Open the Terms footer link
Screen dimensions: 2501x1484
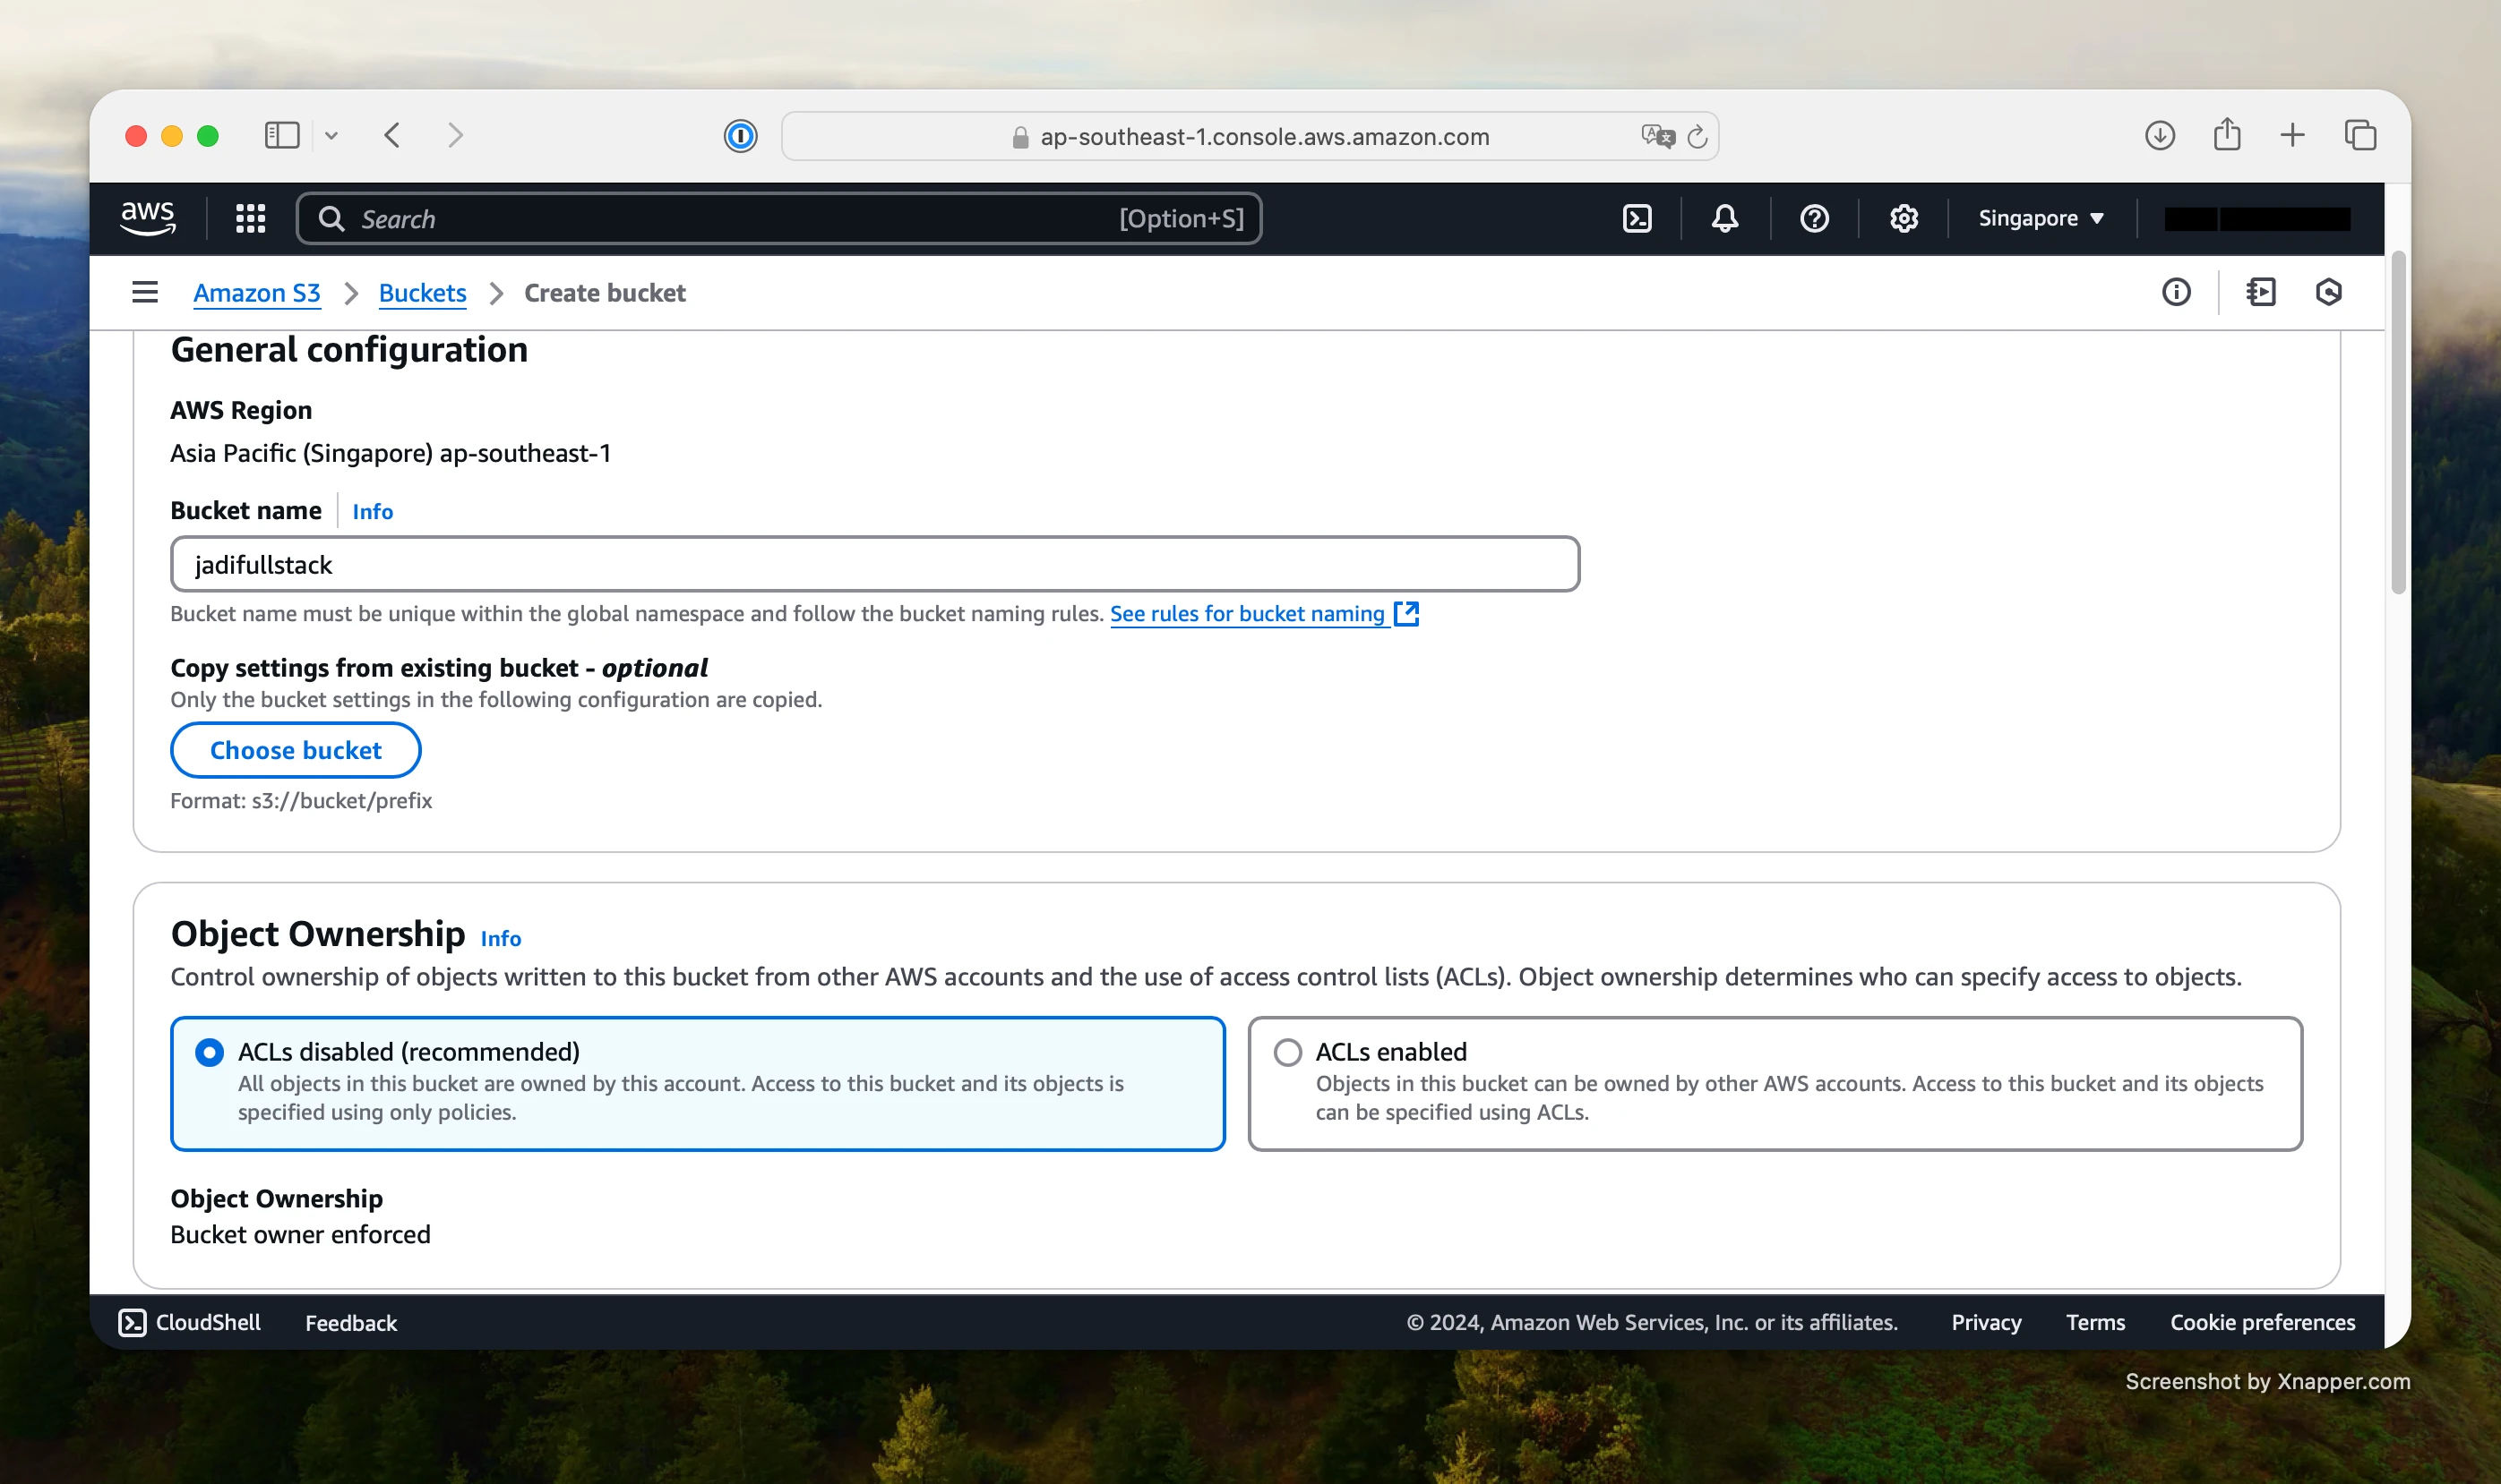coord(2094,1322)
